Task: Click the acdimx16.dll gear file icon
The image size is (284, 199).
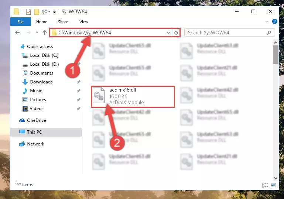Action: [x=99, y=95]
